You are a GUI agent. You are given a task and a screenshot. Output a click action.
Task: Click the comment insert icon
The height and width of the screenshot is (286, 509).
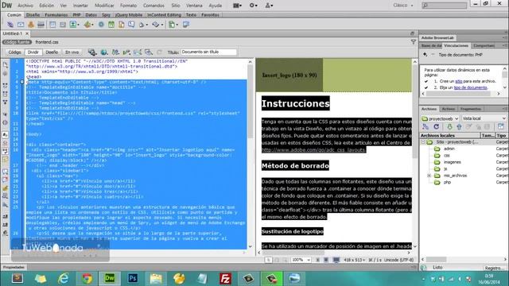(x=131, y=25)
